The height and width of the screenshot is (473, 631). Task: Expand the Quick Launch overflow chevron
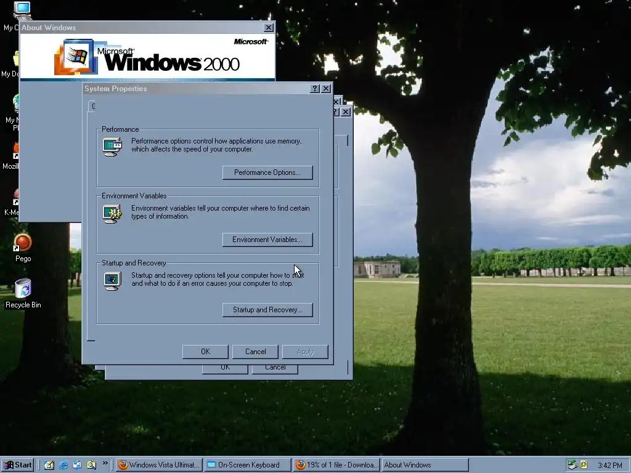click(x=105, y=463)
